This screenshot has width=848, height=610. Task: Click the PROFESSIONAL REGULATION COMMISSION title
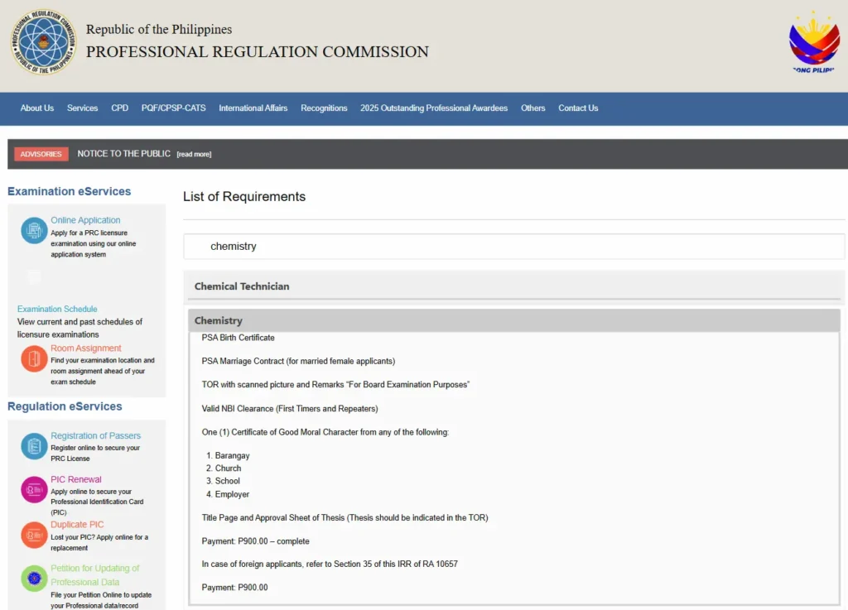point(258,52)
